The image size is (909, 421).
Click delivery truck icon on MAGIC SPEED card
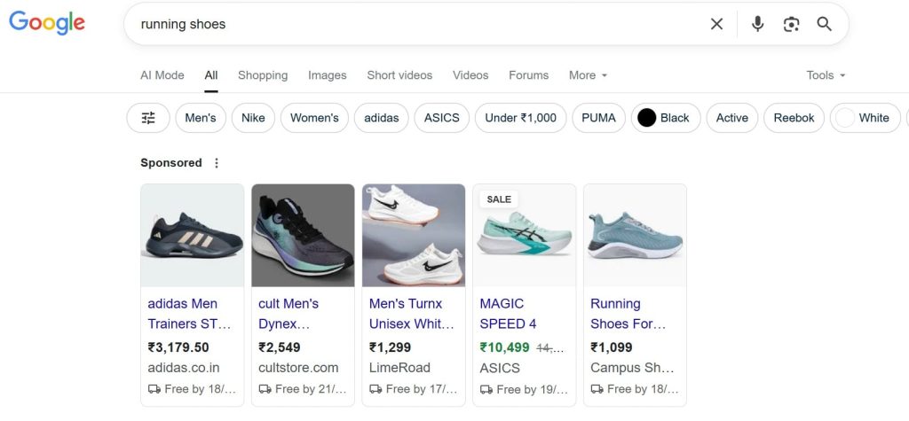coord(486,390)
